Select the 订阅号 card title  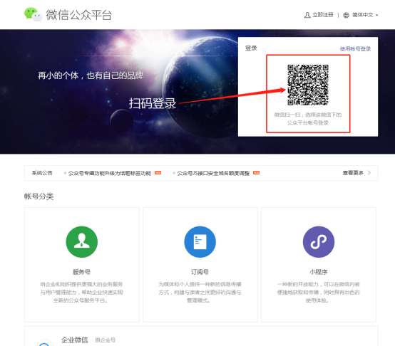[x=200, y=272]
